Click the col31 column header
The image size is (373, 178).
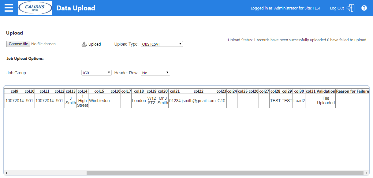311,91
